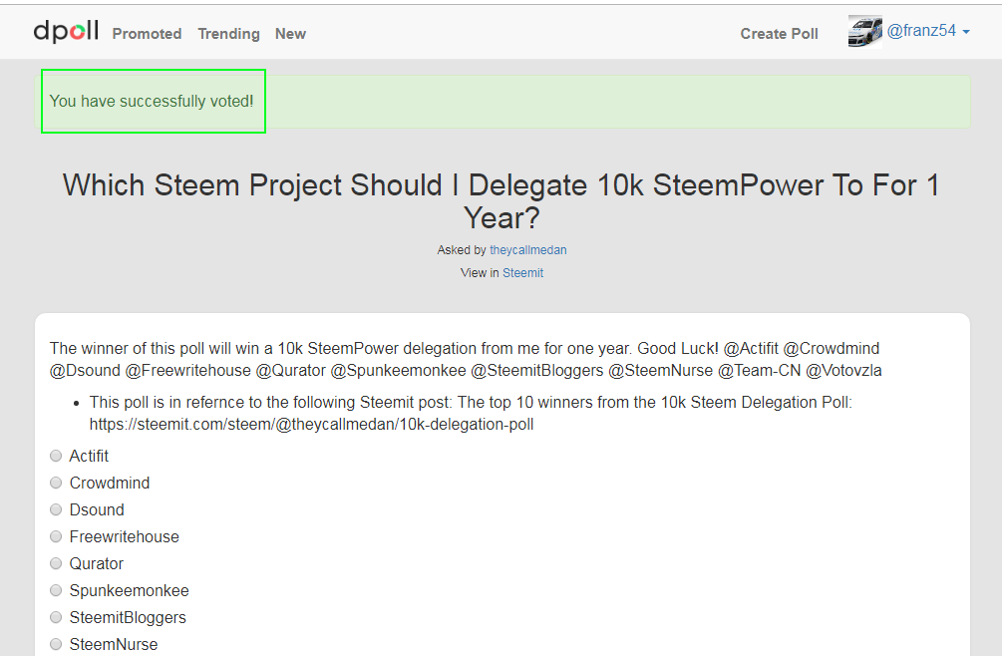Select the Crowdmind radio option
This screenshot has width=1002, height=656.
point(56,483)
